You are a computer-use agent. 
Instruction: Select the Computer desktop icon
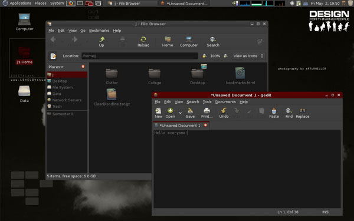point(24,22)
